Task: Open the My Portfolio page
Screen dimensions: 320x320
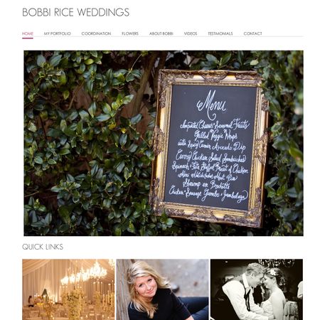Action: (57, 33)
